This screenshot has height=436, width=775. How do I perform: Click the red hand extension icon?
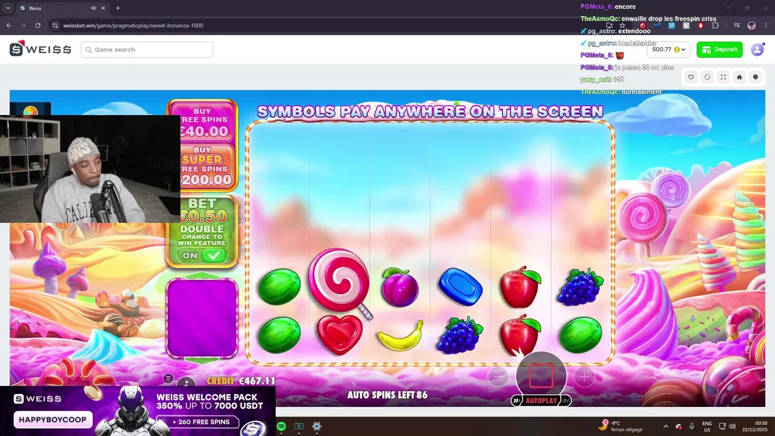click(701, 25)
